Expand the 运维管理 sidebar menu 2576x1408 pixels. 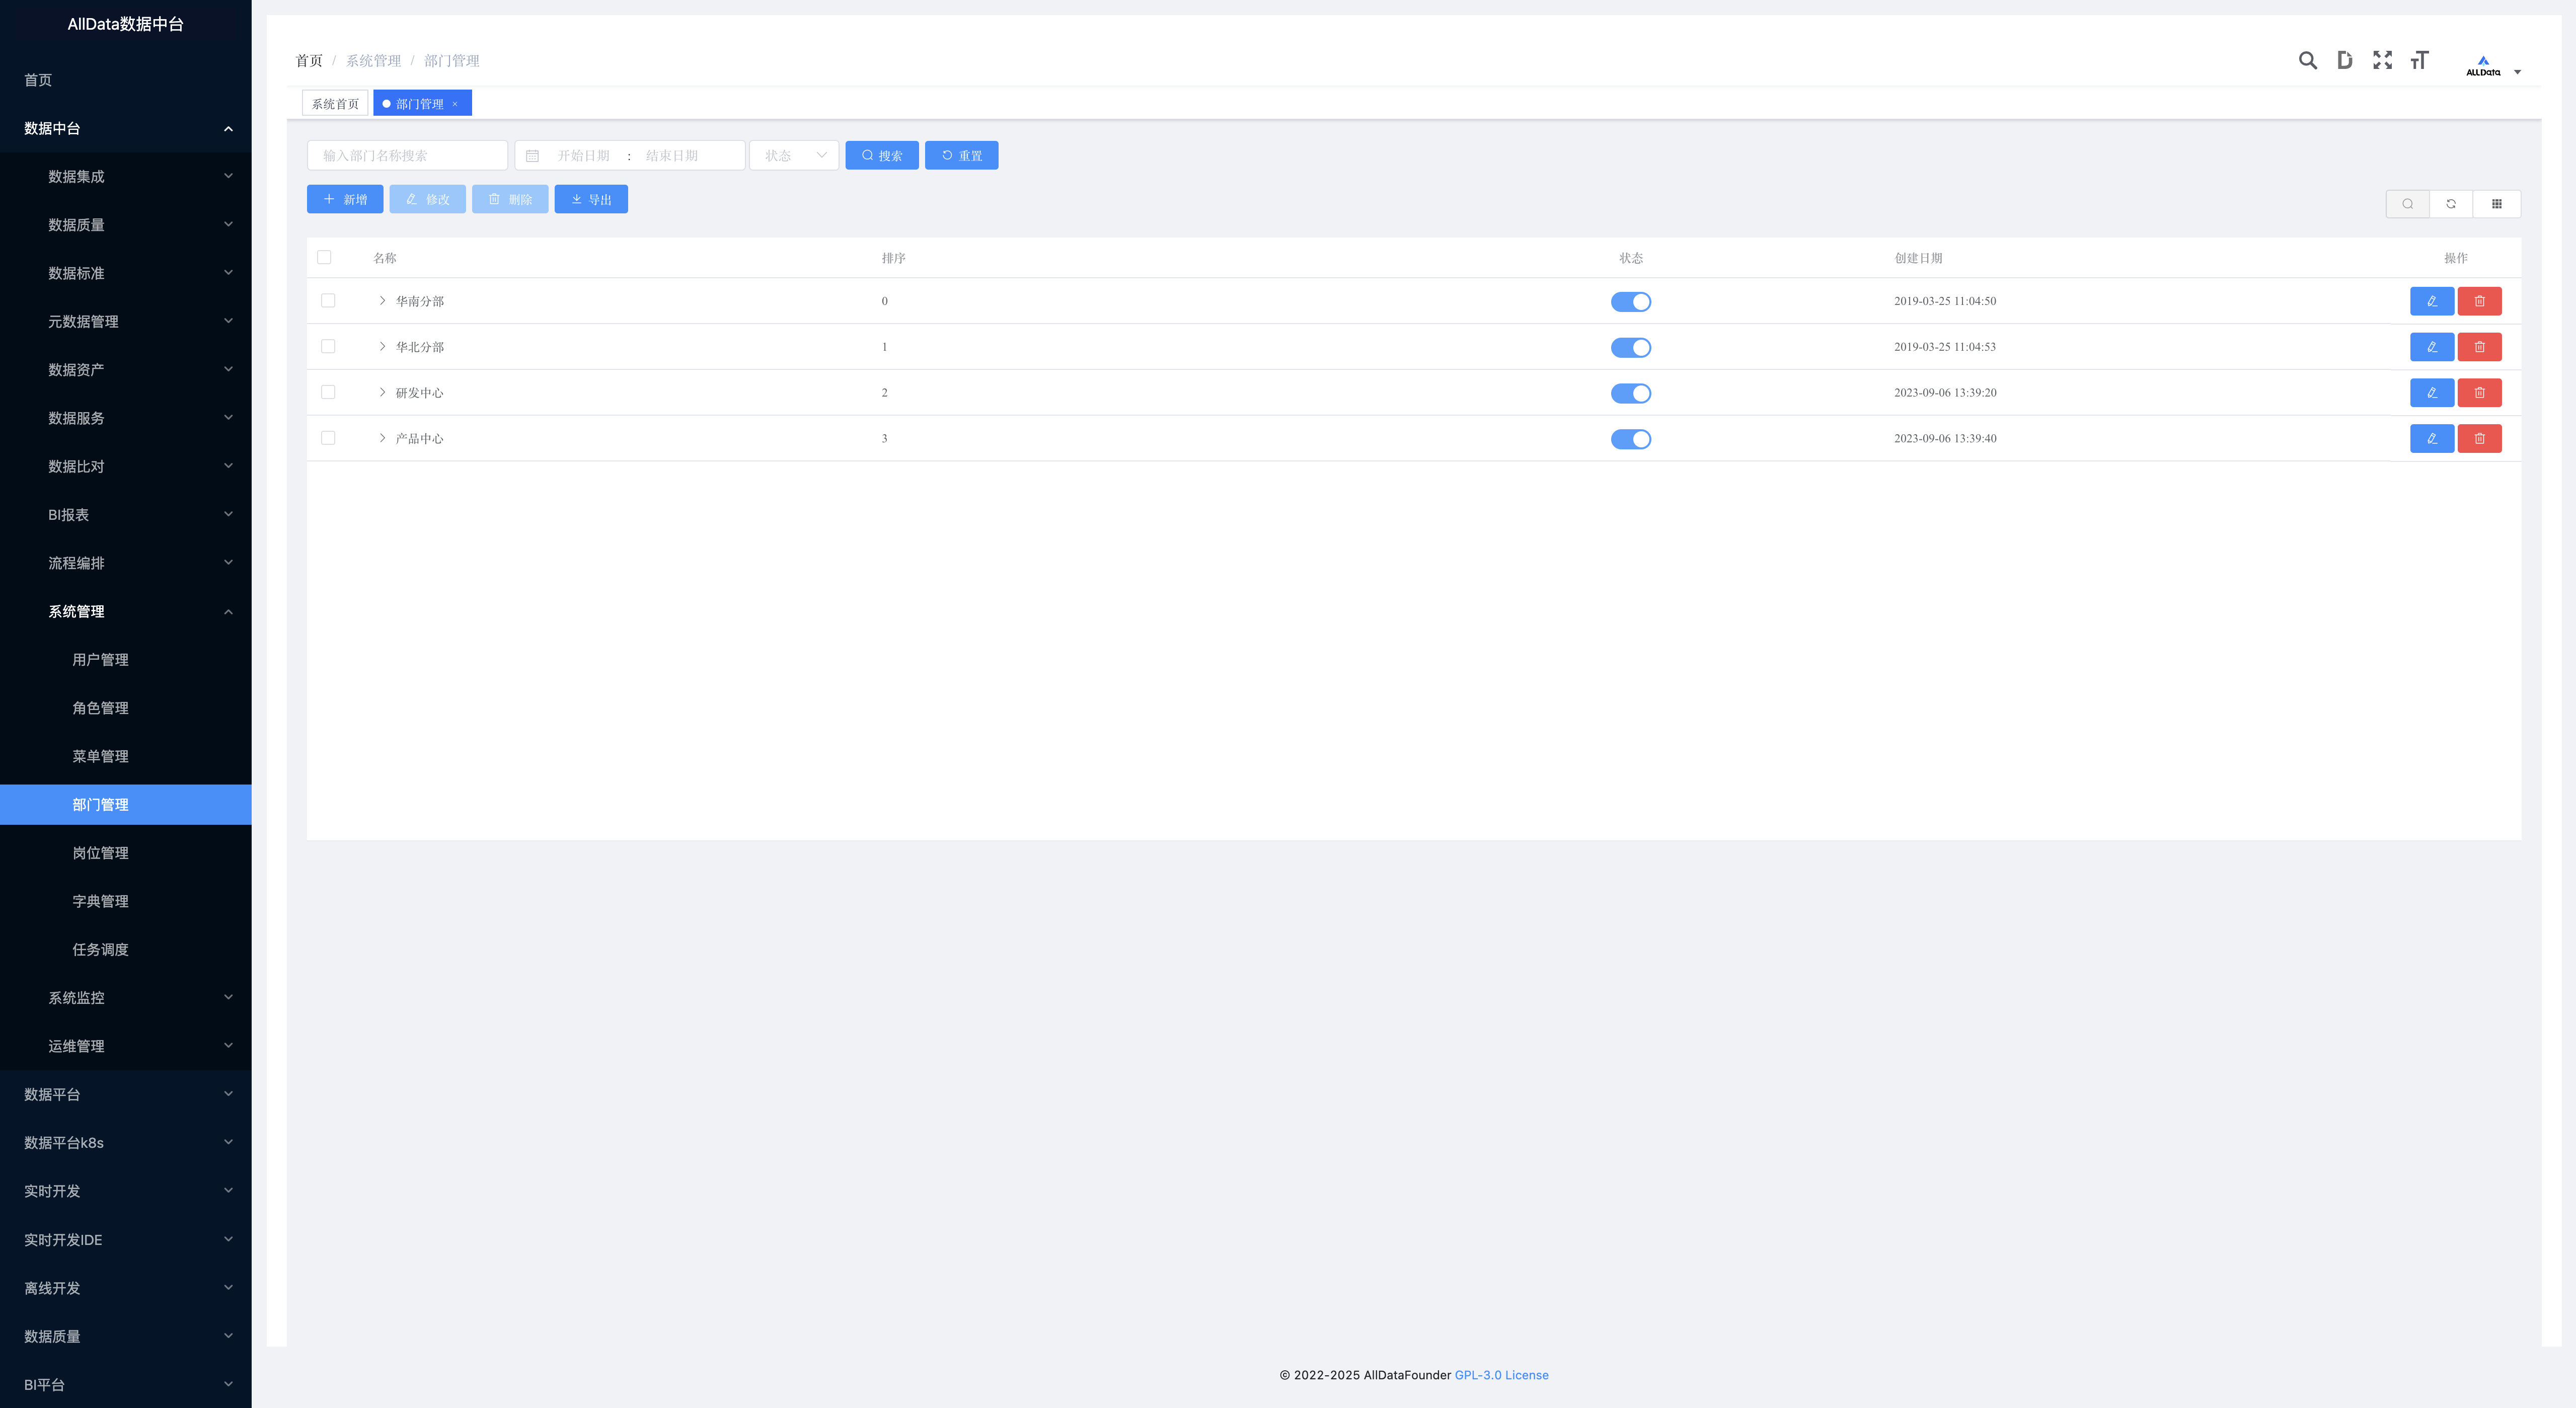pyautogui.click(x=126, y=1047)
